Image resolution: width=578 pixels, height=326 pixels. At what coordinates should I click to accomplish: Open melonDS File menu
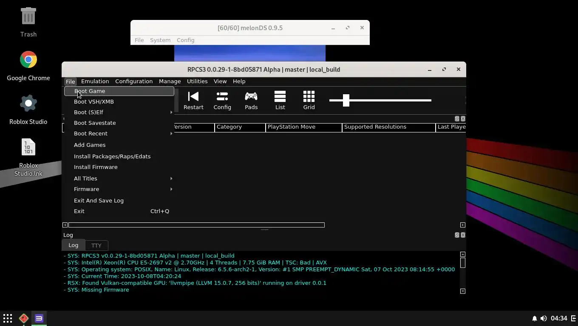tap(139, 40)
